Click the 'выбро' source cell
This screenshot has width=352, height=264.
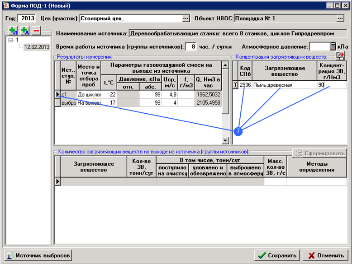tap(68, 103)
